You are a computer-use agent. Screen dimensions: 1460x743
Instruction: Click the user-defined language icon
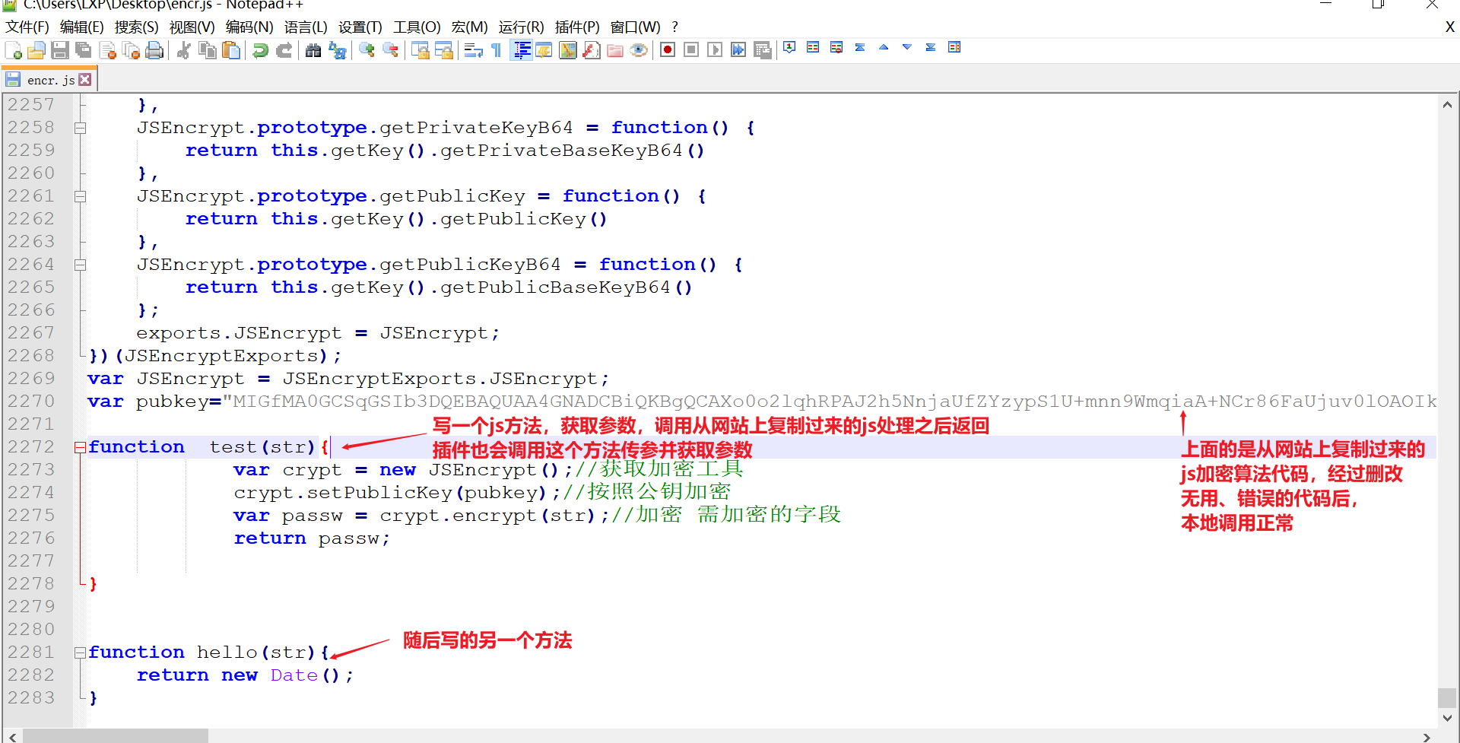click(544, 50)
